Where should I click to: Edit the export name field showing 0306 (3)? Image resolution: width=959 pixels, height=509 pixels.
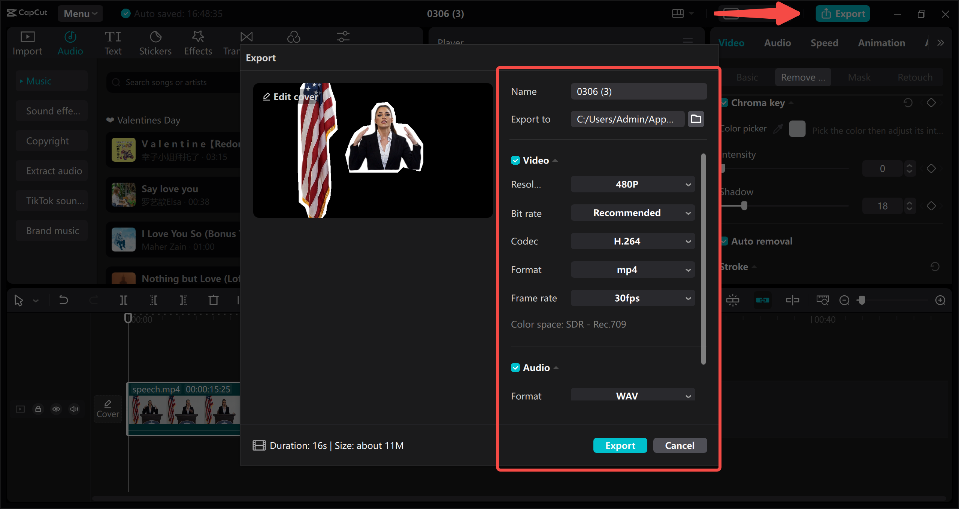coord(639,91)
